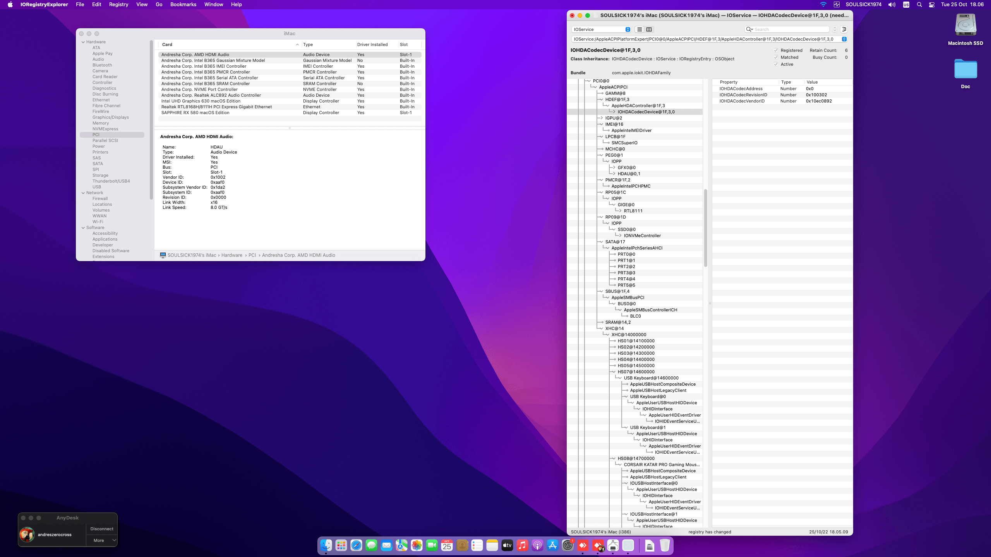Launch Safari from the Dock
This screenshot has width=991, height=557.
pyautogui.click(x=356, y=545)
